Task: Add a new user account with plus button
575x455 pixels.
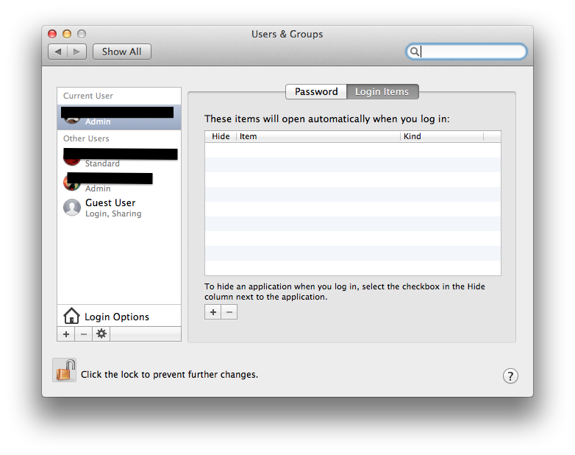Action: pyautogui.click(x=66, y=334)
